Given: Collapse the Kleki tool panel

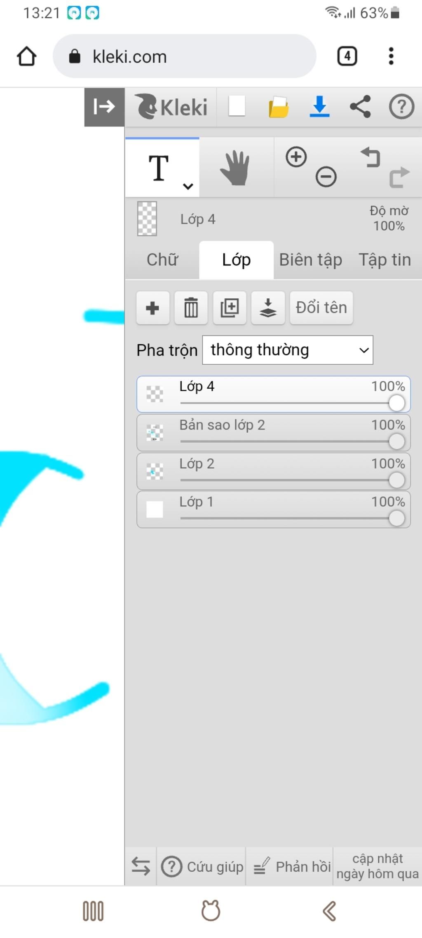Looking at the screenshot, I should (x=104, y=107).
